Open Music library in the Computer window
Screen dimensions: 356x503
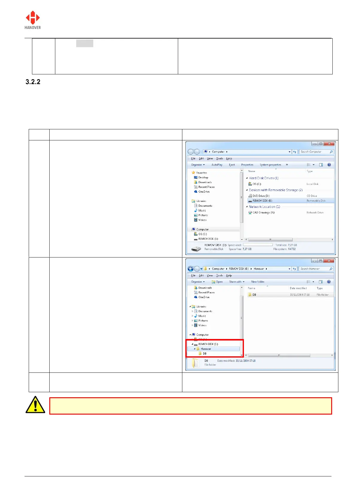pos(200,211)
